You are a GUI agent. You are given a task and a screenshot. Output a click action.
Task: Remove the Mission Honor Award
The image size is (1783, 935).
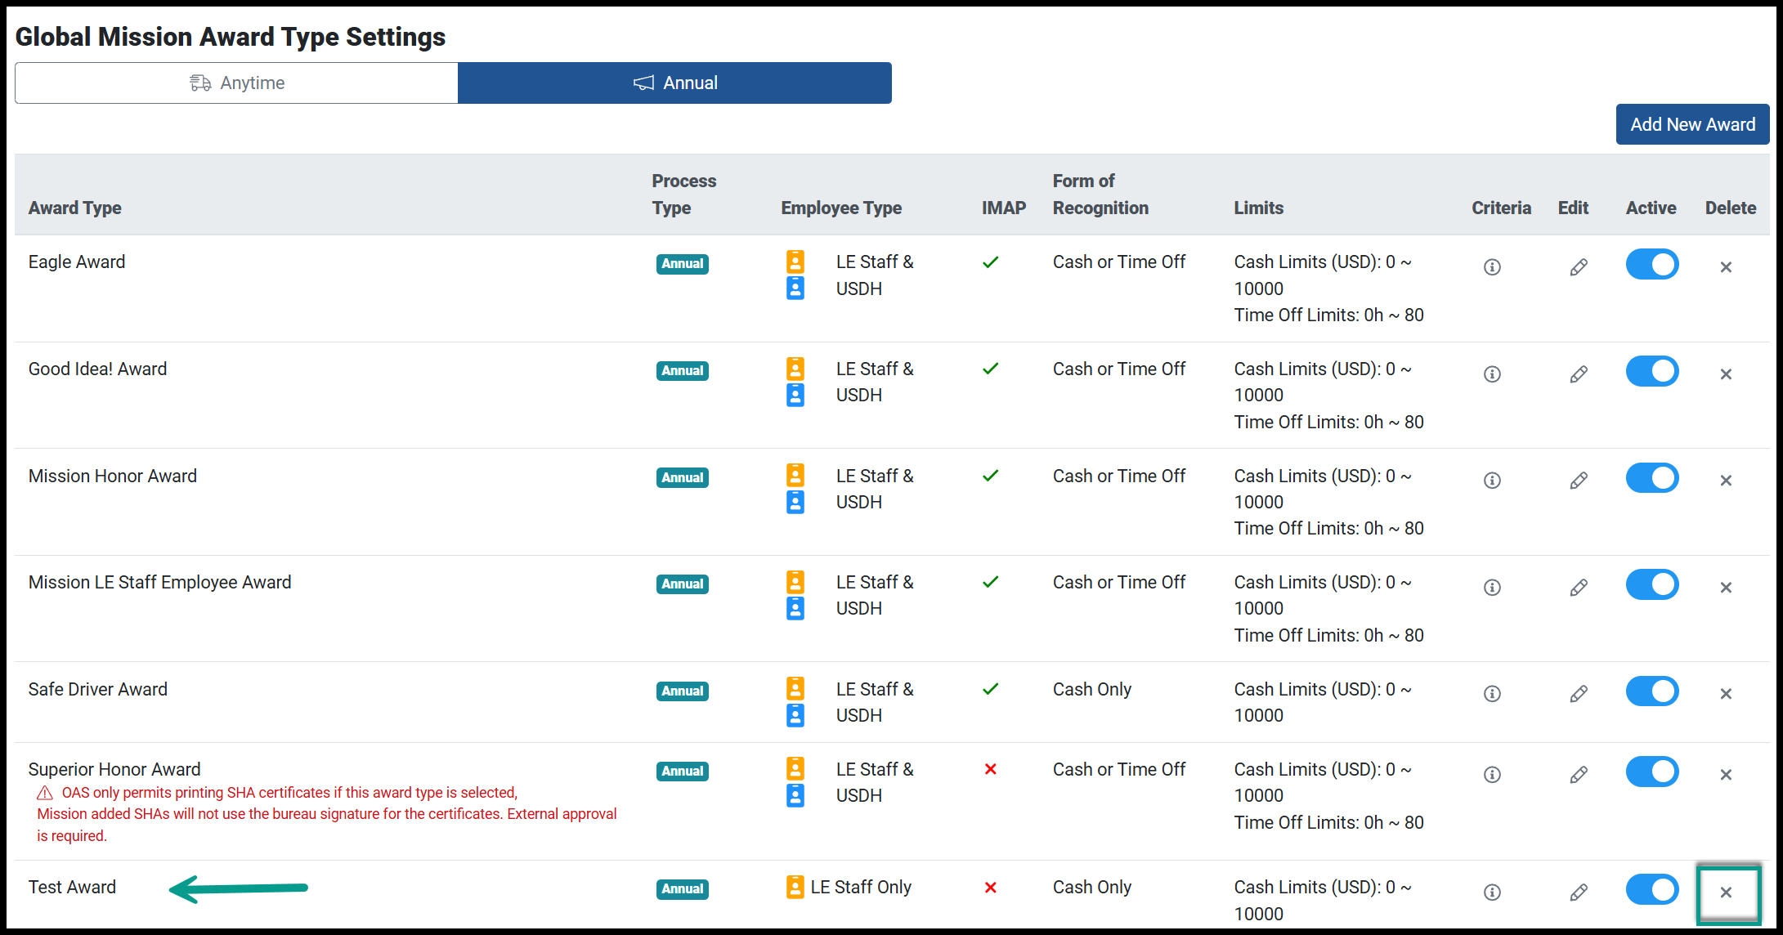[x=1726, y=481]
